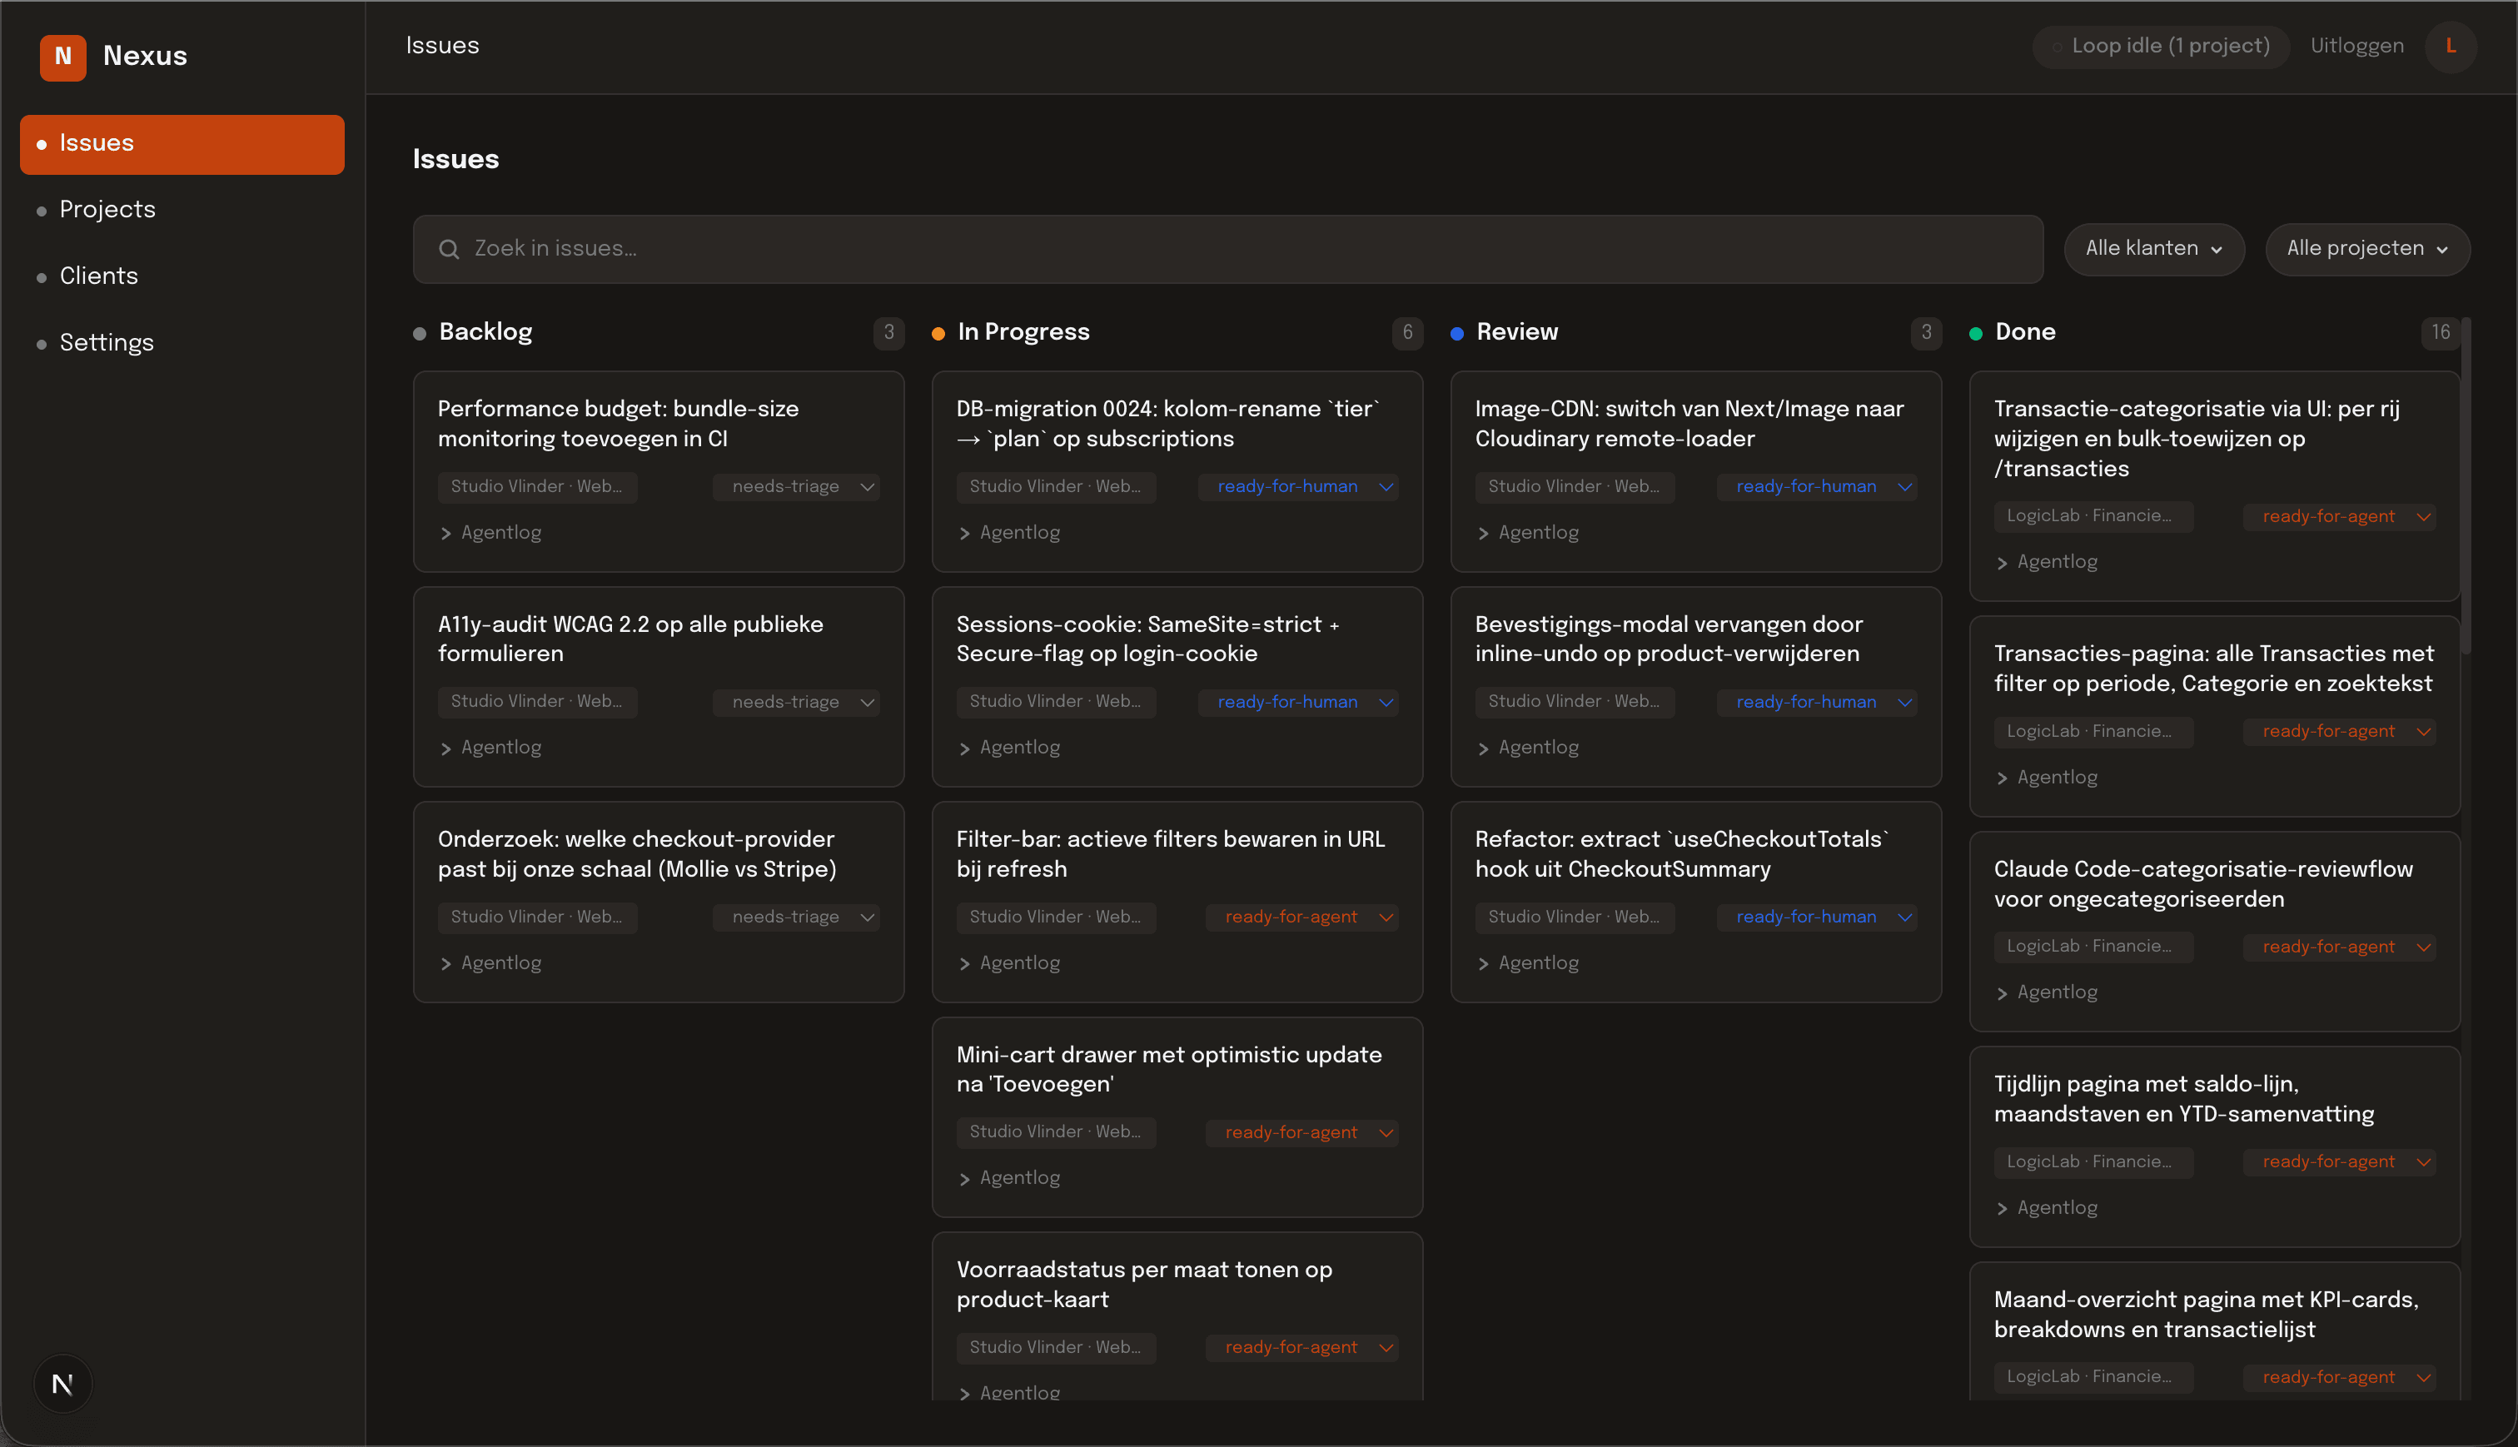Click title 'Maand-overzicht pagina met KPI-cards'

point(2206,1315)
